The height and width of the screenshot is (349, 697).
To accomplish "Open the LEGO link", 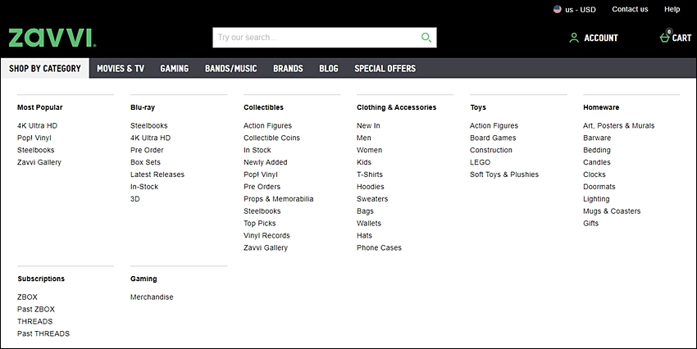I will (x=480, y=162).
